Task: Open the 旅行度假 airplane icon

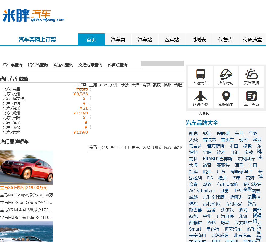Action: (x=200, y=98)
